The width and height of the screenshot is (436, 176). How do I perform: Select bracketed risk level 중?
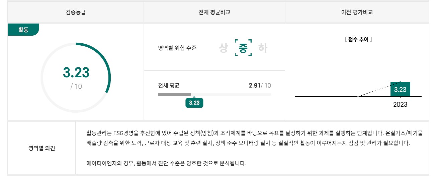[x=243, y=48]
